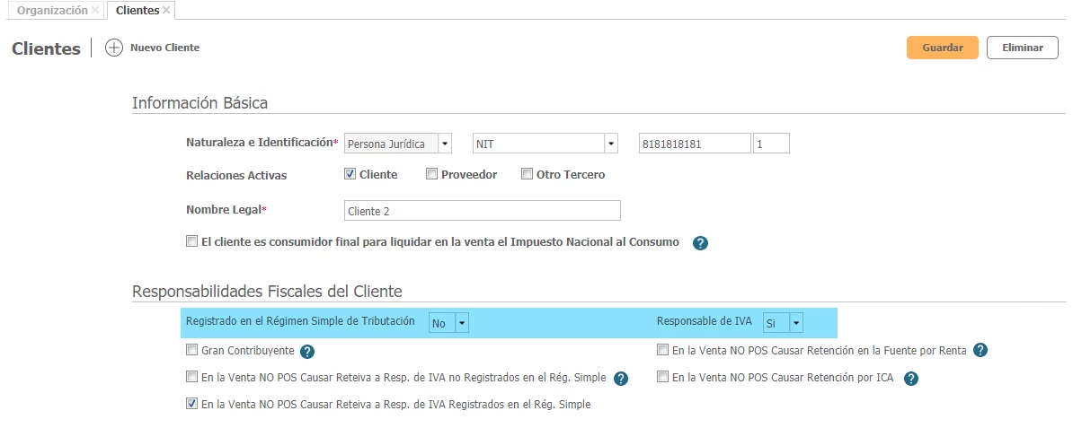The width and height of the screenshot is (1073, 428).
Task: Click help icon next to Gran Contribuyente
Action: tap(306, 352)
